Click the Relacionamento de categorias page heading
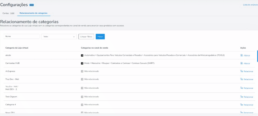The width and height of the screenshot is (258, 116). coord(29,22)
